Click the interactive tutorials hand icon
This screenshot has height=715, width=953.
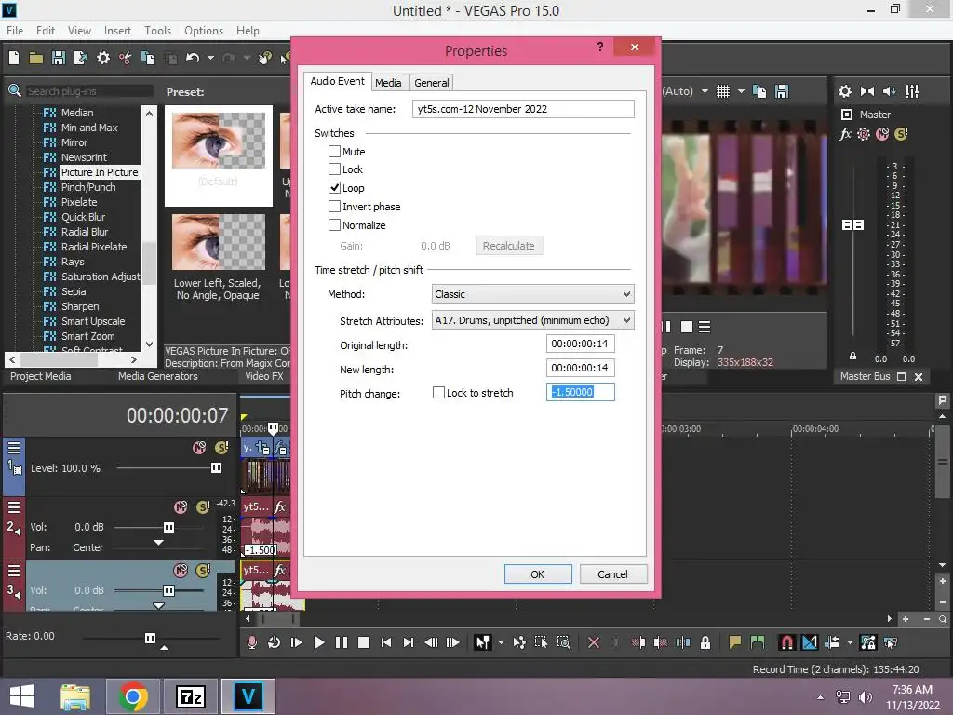pos(265,58)
